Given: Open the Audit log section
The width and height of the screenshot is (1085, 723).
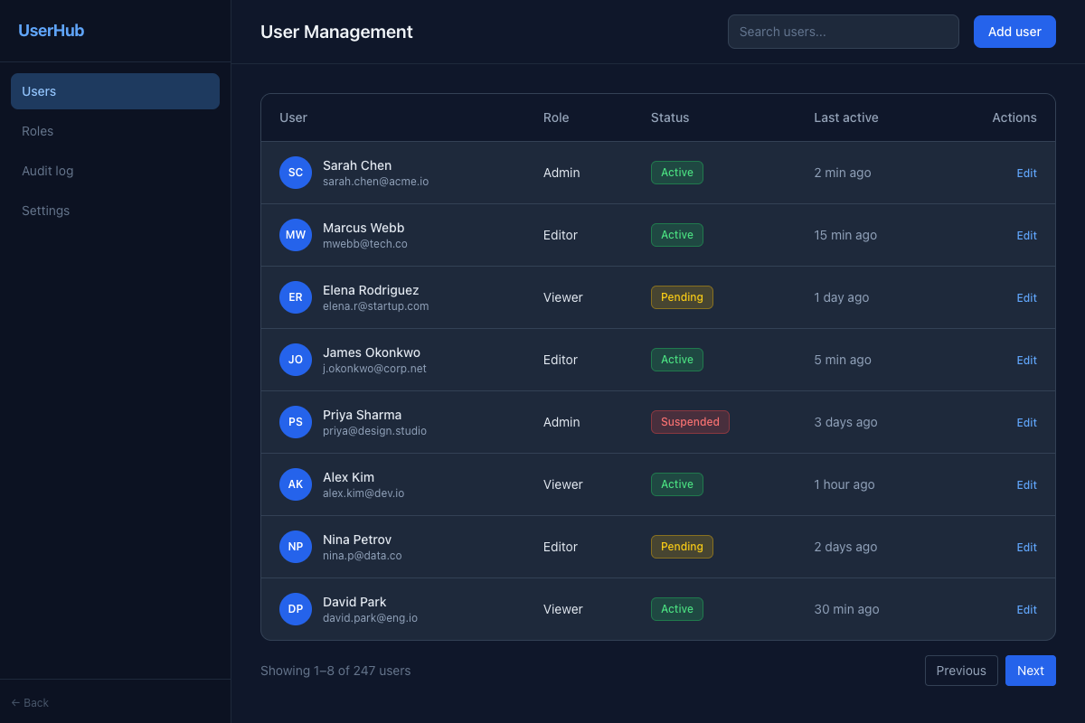Looking at the screenshot, I should [x=47, y=171].
